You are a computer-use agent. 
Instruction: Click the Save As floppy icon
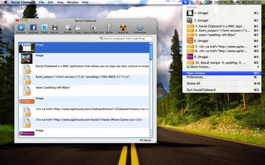(x=55, y=29)
